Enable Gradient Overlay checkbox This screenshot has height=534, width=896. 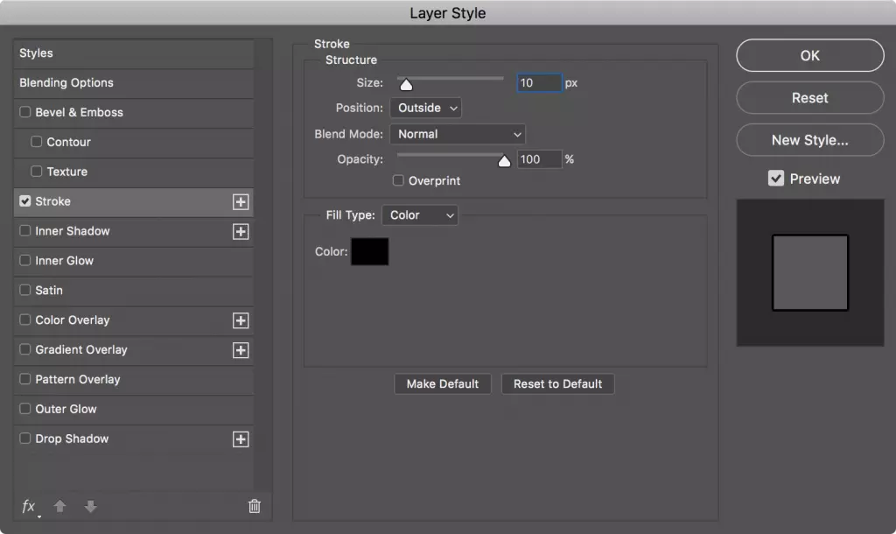[x=25, y=349]
